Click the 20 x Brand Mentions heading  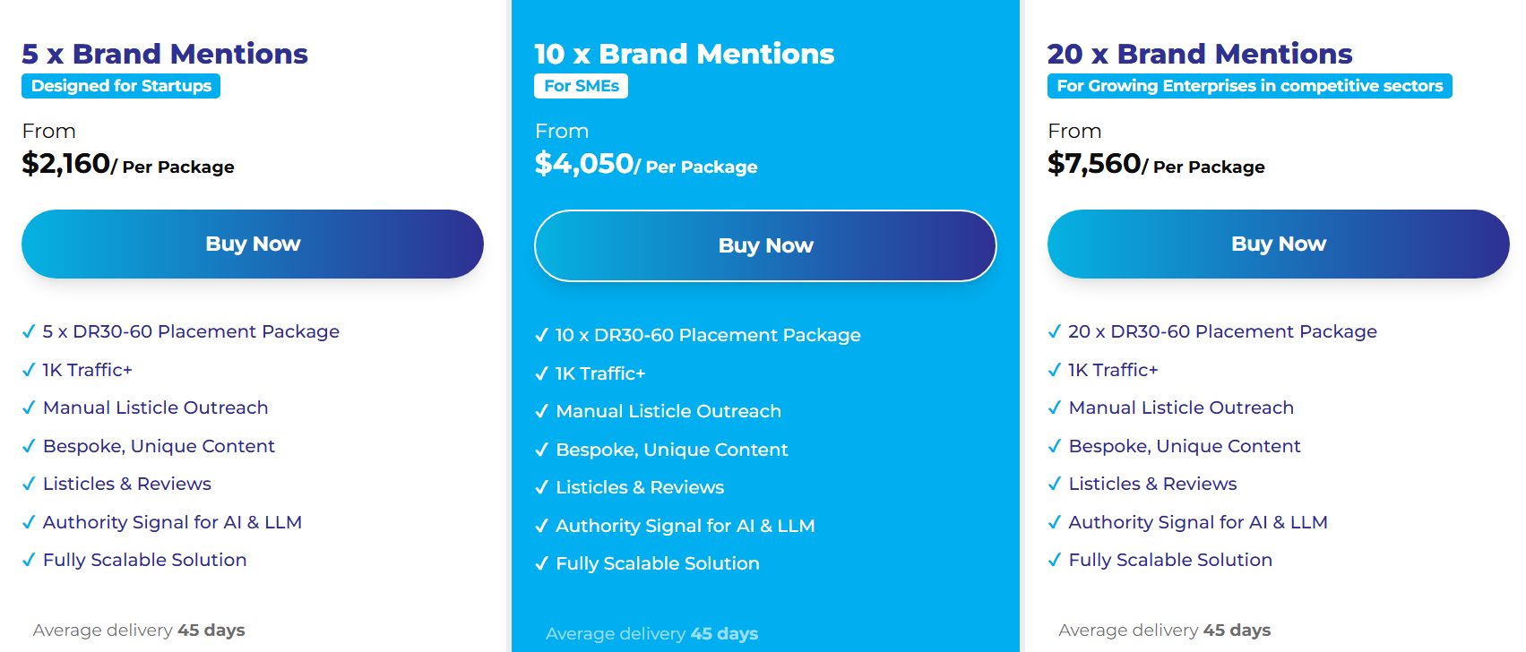tap(1201, 54)
